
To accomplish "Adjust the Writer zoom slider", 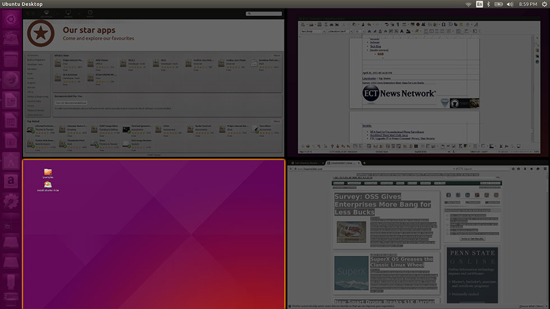I will point(522,152).
